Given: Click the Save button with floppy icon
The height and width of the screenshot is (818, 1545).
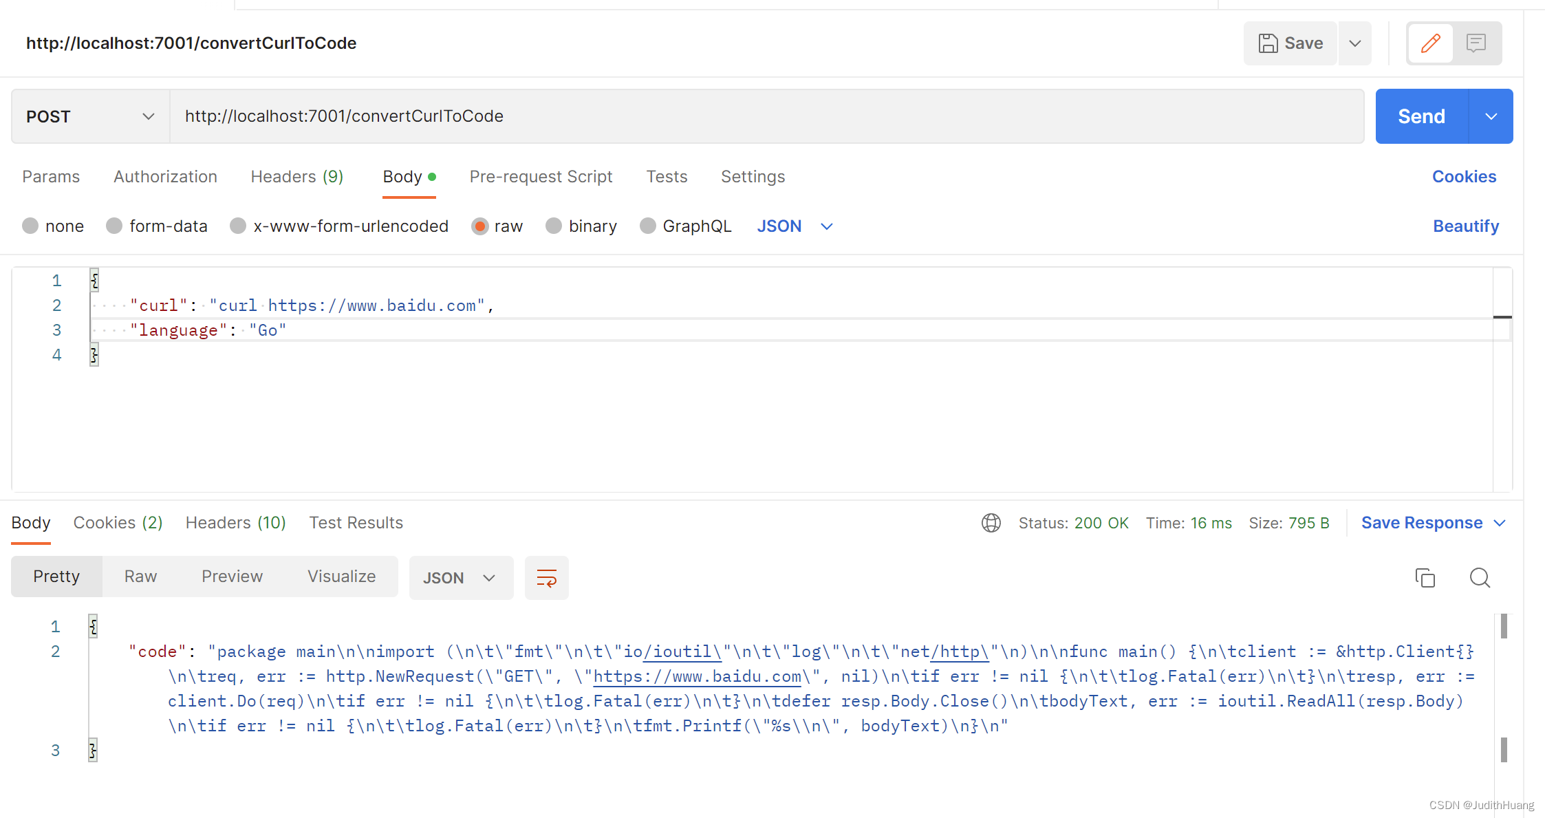Looking at the screenshot, I should tap(1290, 43).
